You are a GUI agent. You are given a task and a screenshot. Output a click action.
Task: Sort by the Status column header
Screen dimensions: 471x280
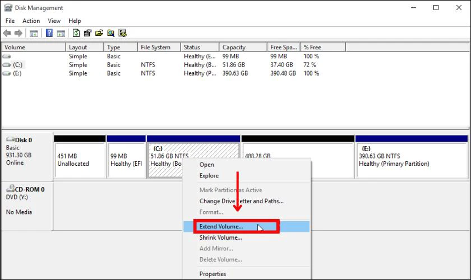point(200,47)
